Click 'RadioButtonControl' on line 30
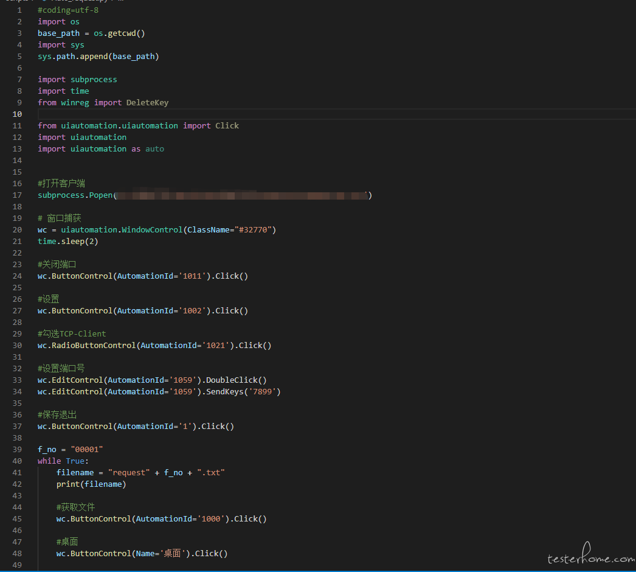The image size is (636, 572). coord(94,346)
